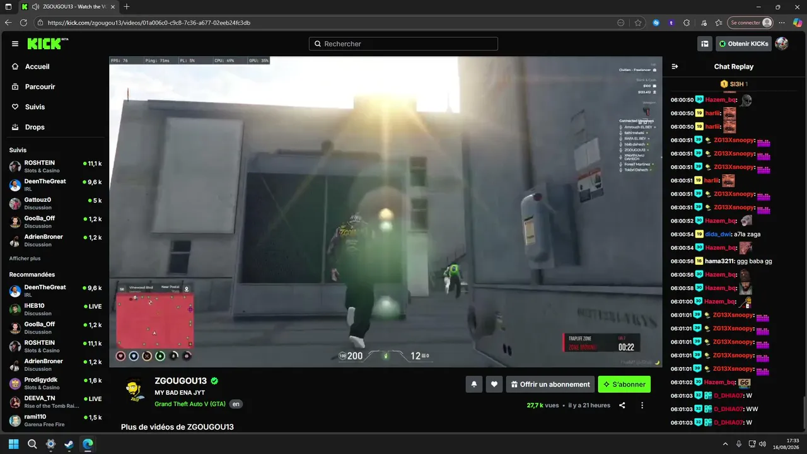Mute the tab using the speaker icon

coord(35,7)
